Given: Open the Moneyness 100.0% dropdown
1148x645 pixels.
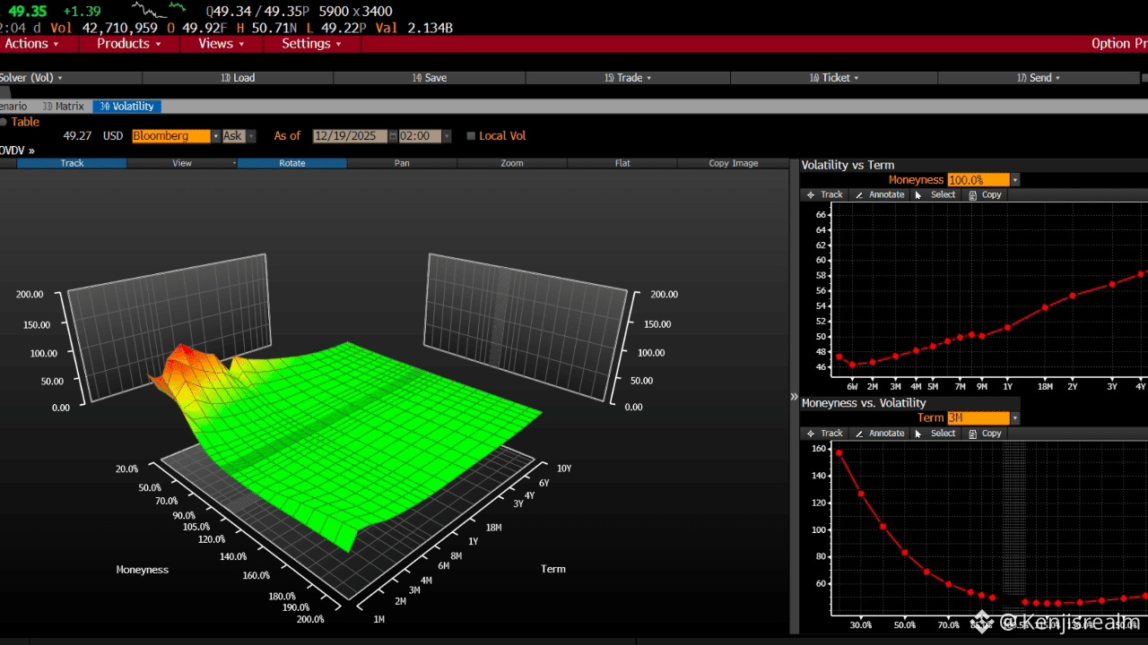Looking at the screenshot, I should pyautogui.click(x=1015, y=180).
